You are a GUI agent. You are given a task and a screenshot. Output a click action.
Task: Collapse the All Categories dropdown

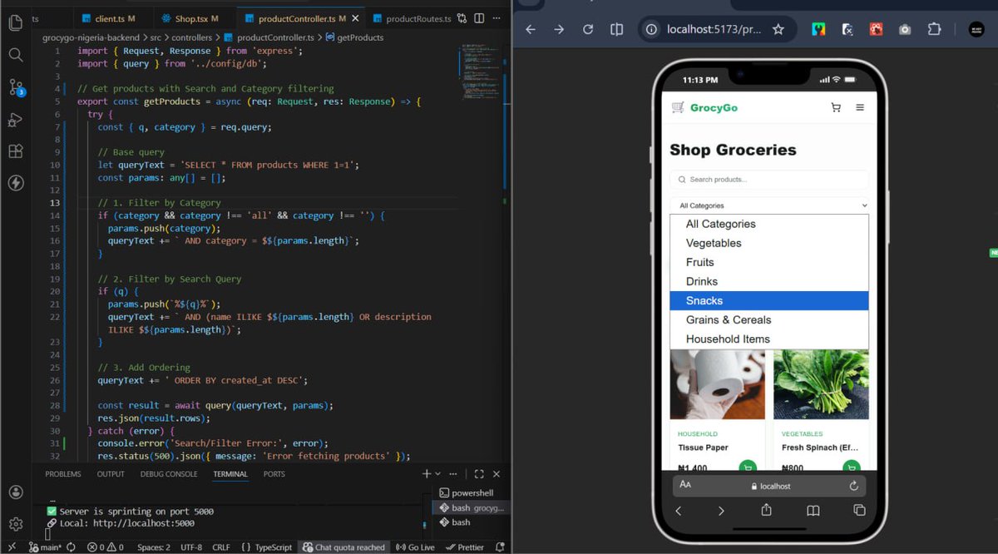point(769,205)
